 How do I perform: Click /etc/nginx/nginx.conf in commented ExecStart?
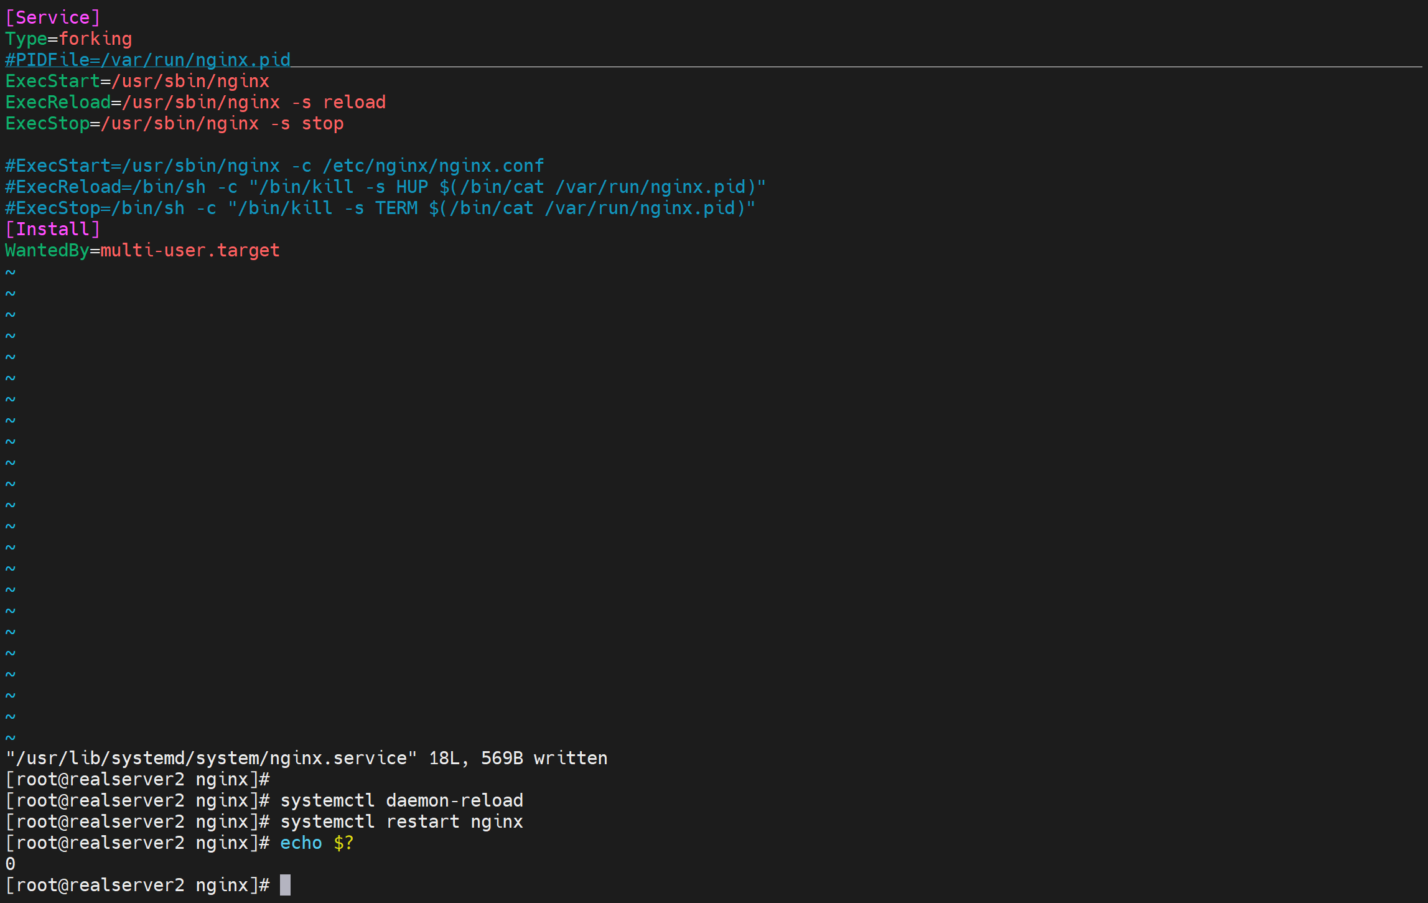pyautogui.click(x=433, y=166)
